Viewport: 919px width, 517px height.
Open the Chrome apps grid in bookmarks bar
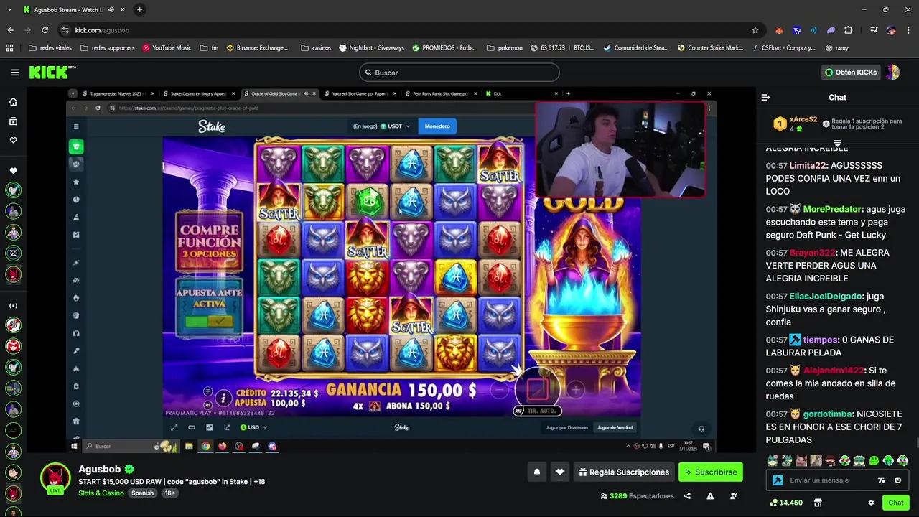[9, 48]
